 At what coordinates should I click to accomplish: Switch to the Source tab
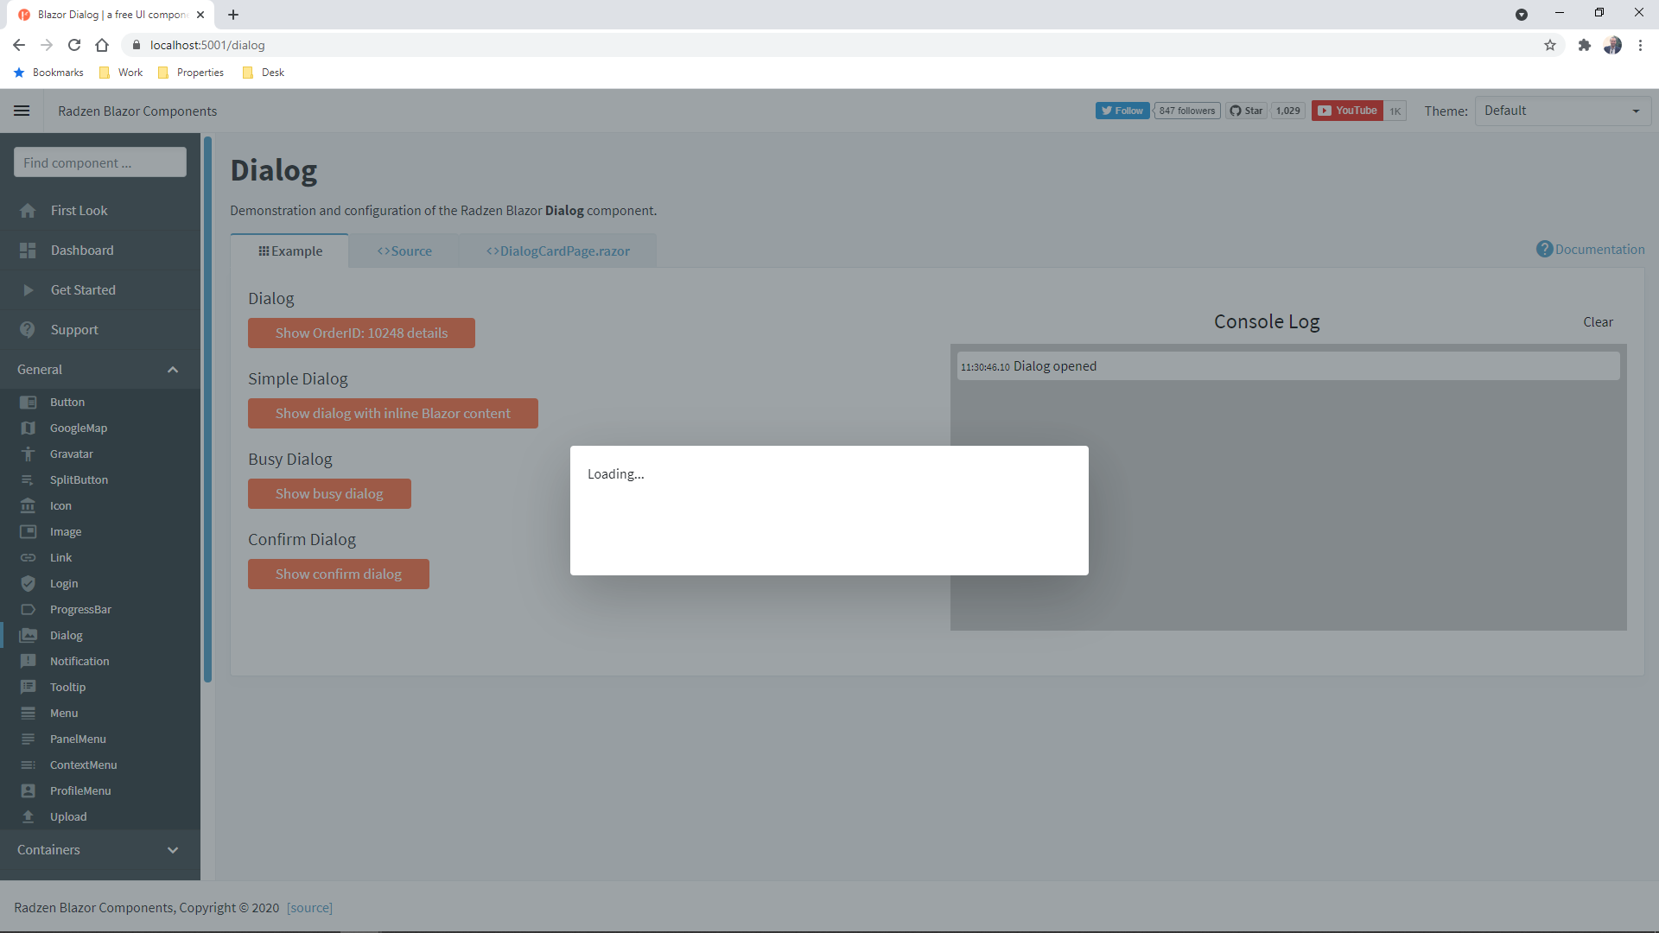pyautogui.click(x=404, y=251)
